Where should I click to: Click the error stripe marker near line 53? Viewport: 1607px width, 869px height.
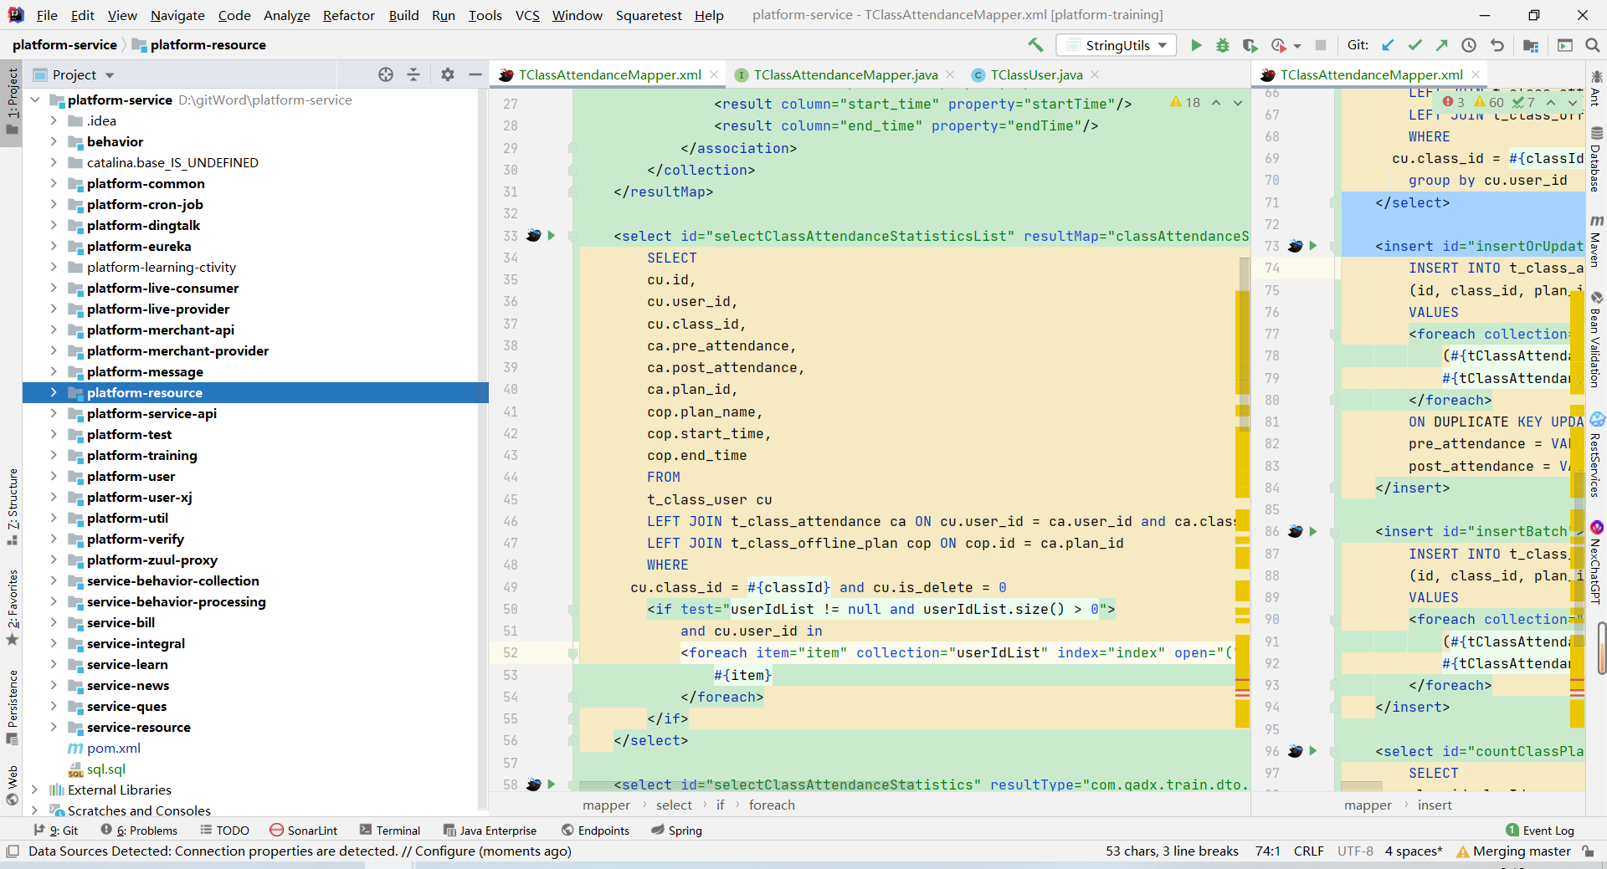pyautogui.click(x=1242, y=679)
